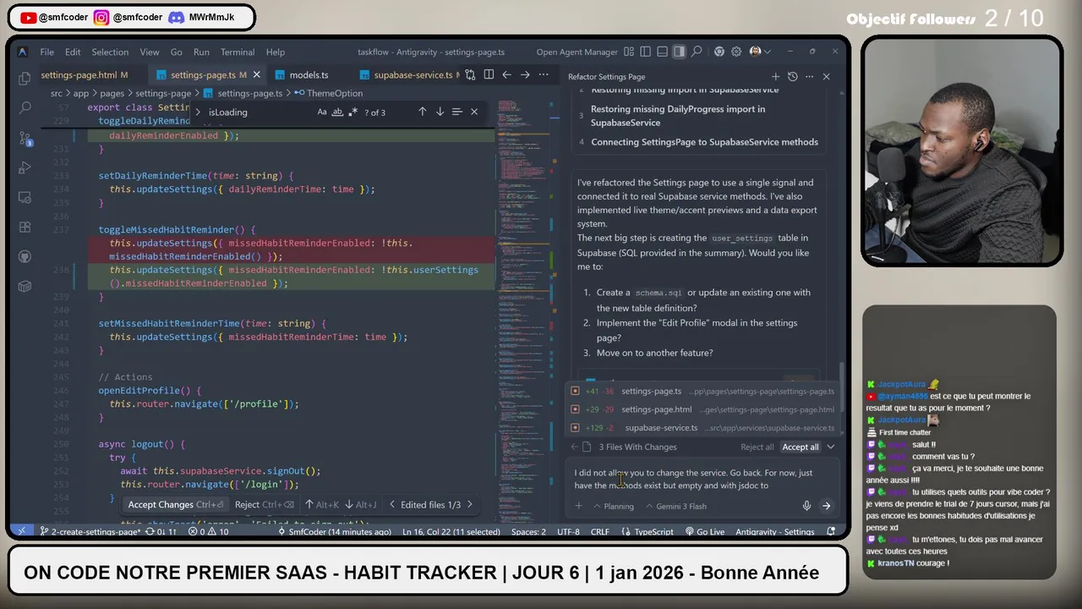
Task: Toggle Match Whole Word in find widget
Action: [337, 112]
